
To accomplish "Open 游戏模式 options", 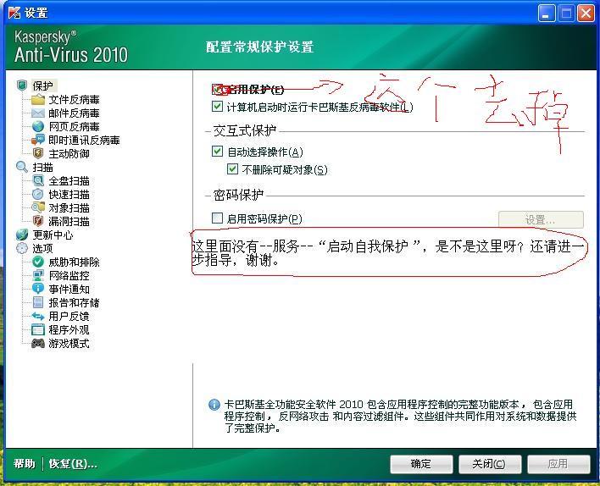I will point(69,344).
